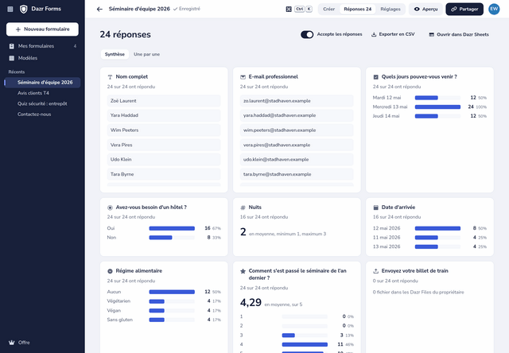The width and height of the screenshot is (509, 353).
Task: Open Quiz sécurité : entrepôt form
Action: pos(42,104)
